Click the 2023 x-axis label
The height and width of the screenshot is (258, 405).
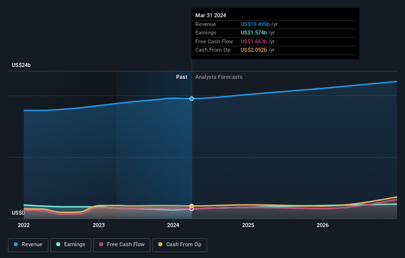click(x=98, y=225)
